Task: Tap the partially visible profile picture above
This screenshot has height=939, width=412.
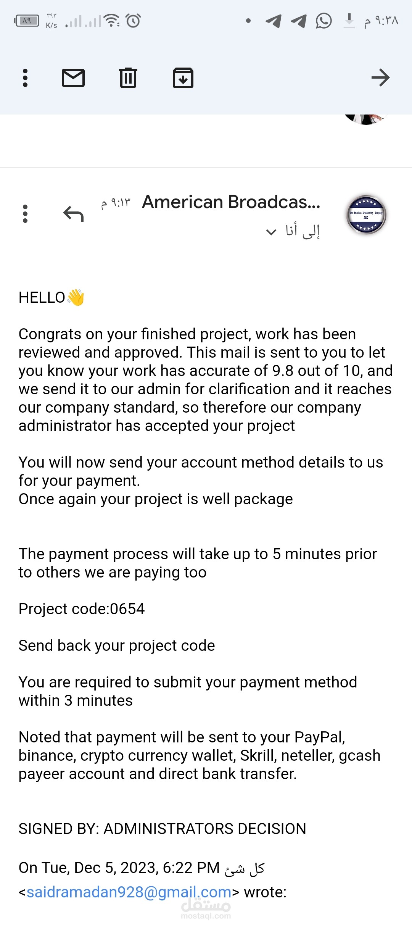Action: tap(366, 119)
